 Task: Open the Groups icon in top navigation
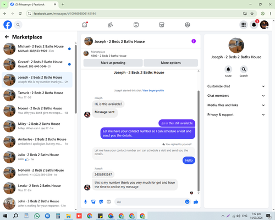tap(188, 25)
